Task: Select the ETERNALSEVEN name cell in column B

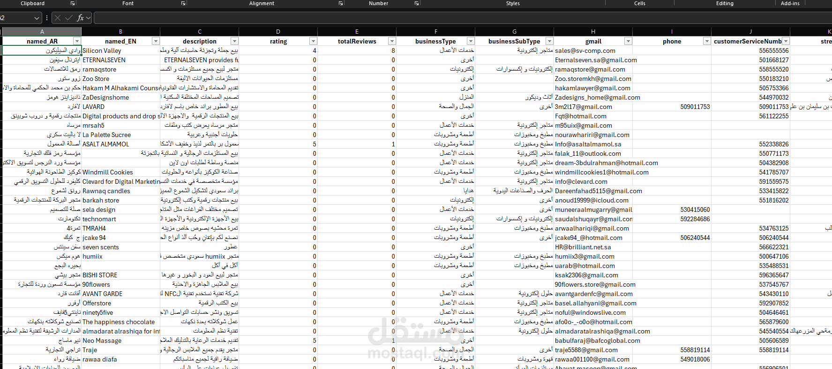Action: point(120,60)
